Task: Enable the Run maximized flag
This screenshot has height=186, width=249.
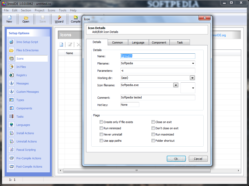Action: (153, 134)
